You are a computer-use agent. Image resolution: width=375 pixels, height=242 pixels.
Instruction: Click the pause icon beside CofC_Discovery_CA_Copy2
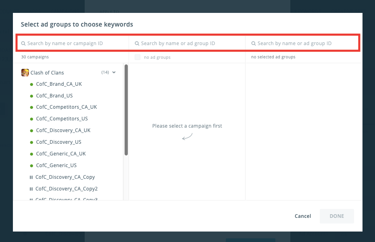[x=31, y=188]
